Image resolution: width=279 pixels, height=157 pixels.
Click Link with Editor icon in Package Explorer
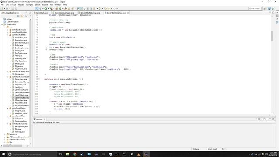22,16
